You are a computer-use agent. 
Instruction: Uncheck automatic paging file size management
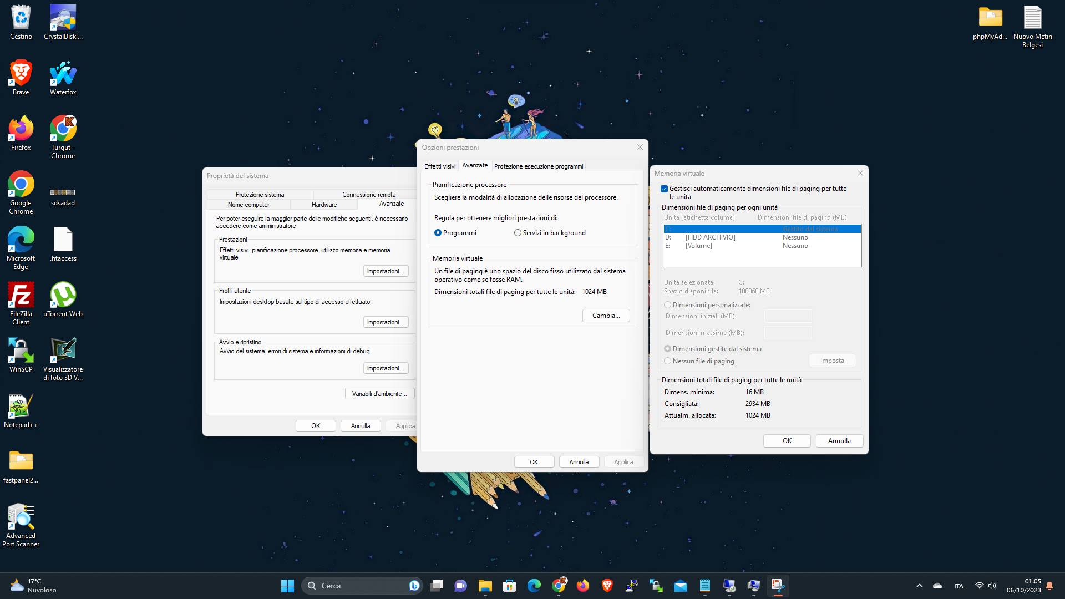[x=664, y=189]
